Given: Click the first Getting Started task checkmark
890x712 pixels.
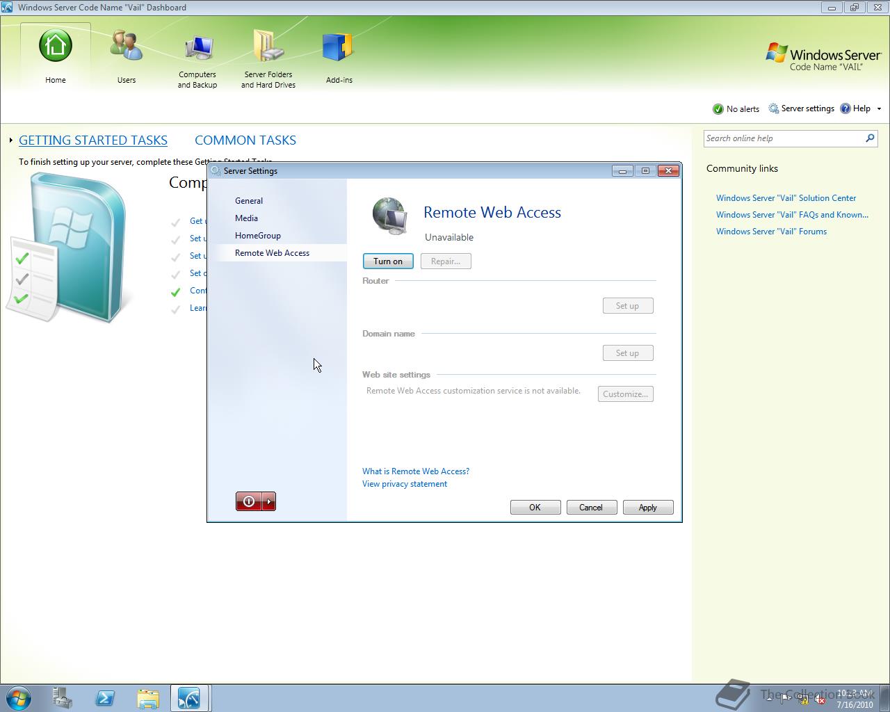Looking at the screenshot, I should click(x=175, y=222).
